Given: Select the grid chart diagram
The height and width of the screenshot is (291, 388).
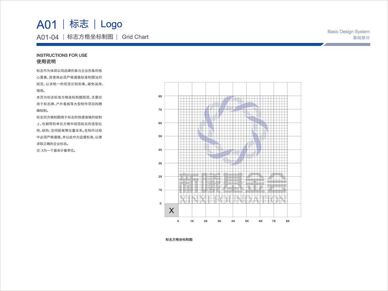Looking at the screenshot, I should pyautogui.click(x=232, y=149).
